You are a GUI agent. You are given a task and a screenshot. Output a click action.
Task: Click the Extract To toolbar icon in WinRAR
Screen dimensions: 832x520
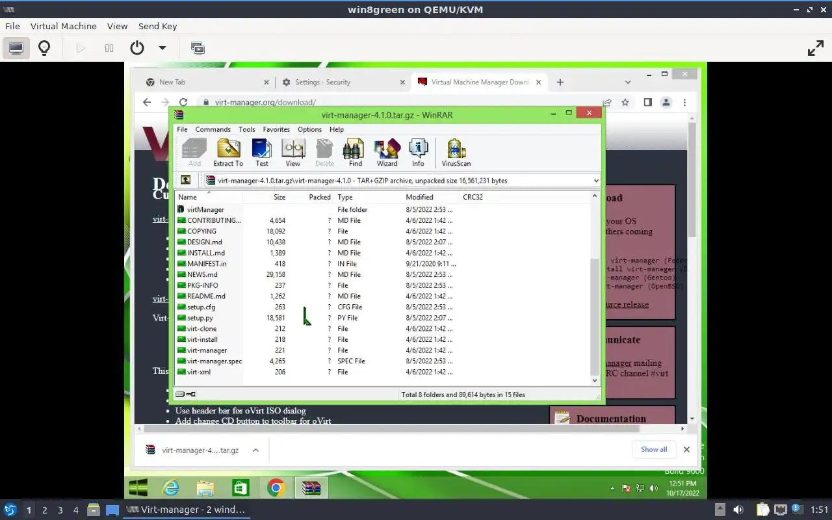click(x=228, y=153)
